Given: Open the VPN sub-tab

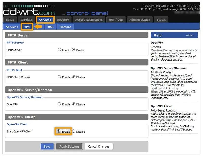Looking at the screenshot, I should click(27, 27).
